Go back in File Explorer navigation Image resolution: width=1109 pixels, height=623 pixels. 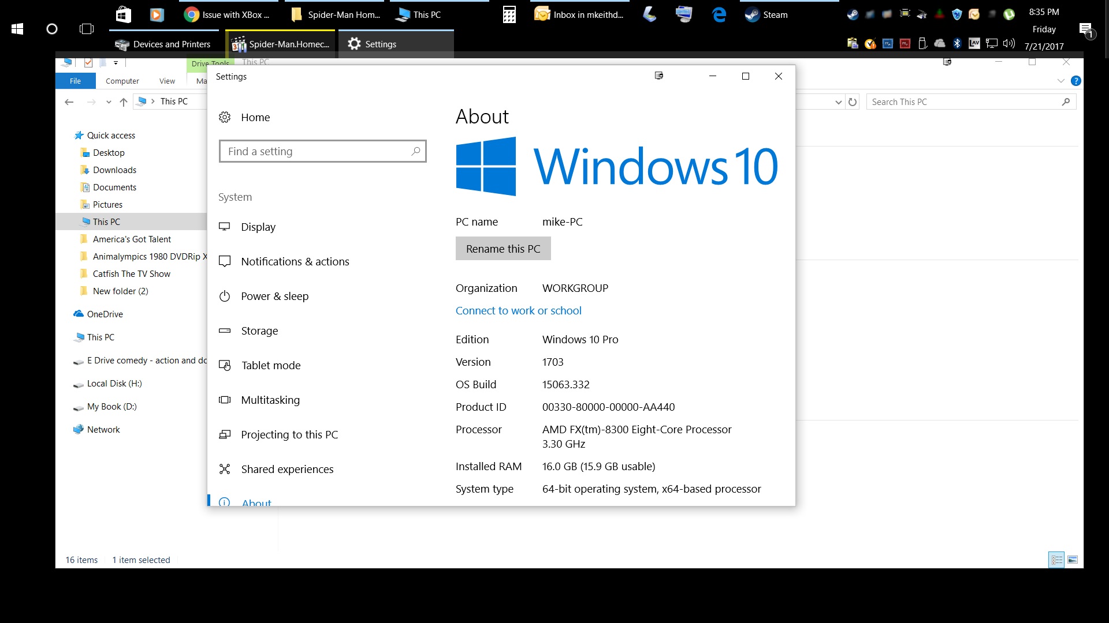tap(69, 102)
